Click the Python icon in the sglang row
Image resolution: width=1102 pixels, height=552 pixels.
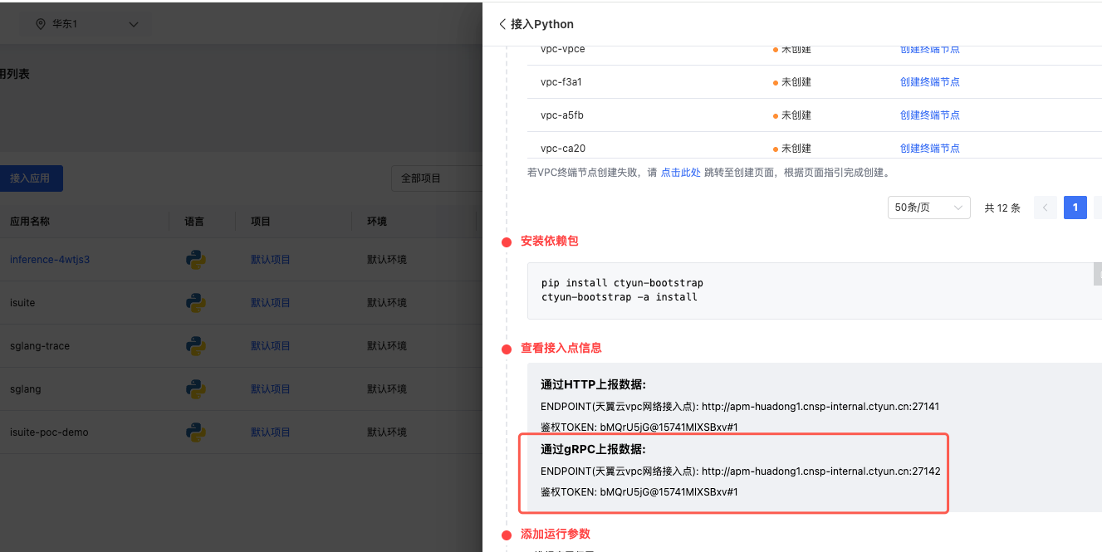196,389
